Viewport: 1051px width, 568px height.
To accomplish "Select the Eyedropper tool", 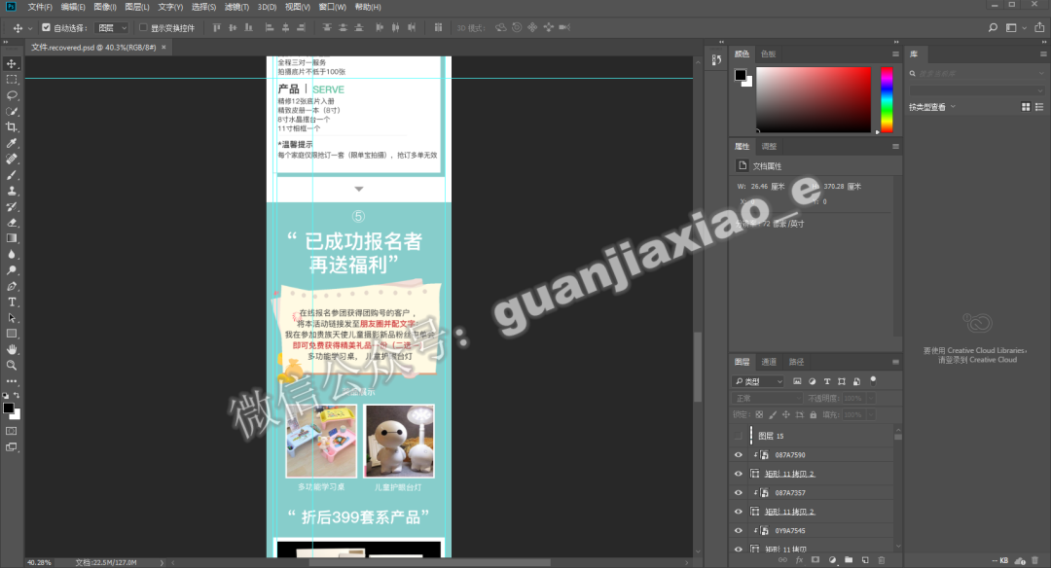I will [12, 143].
